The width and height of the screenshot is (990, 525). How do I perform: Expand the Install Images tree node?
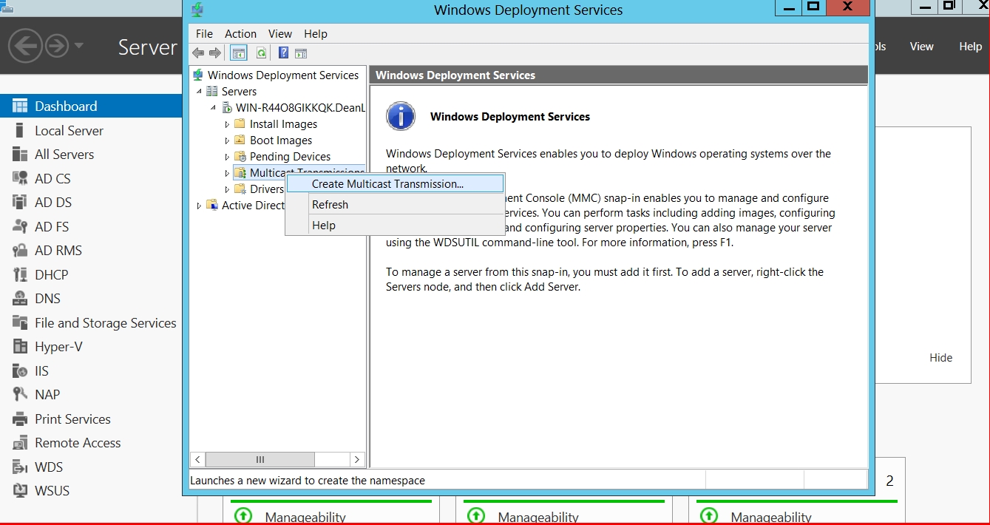pyautogui.click(x=227, y=124)
